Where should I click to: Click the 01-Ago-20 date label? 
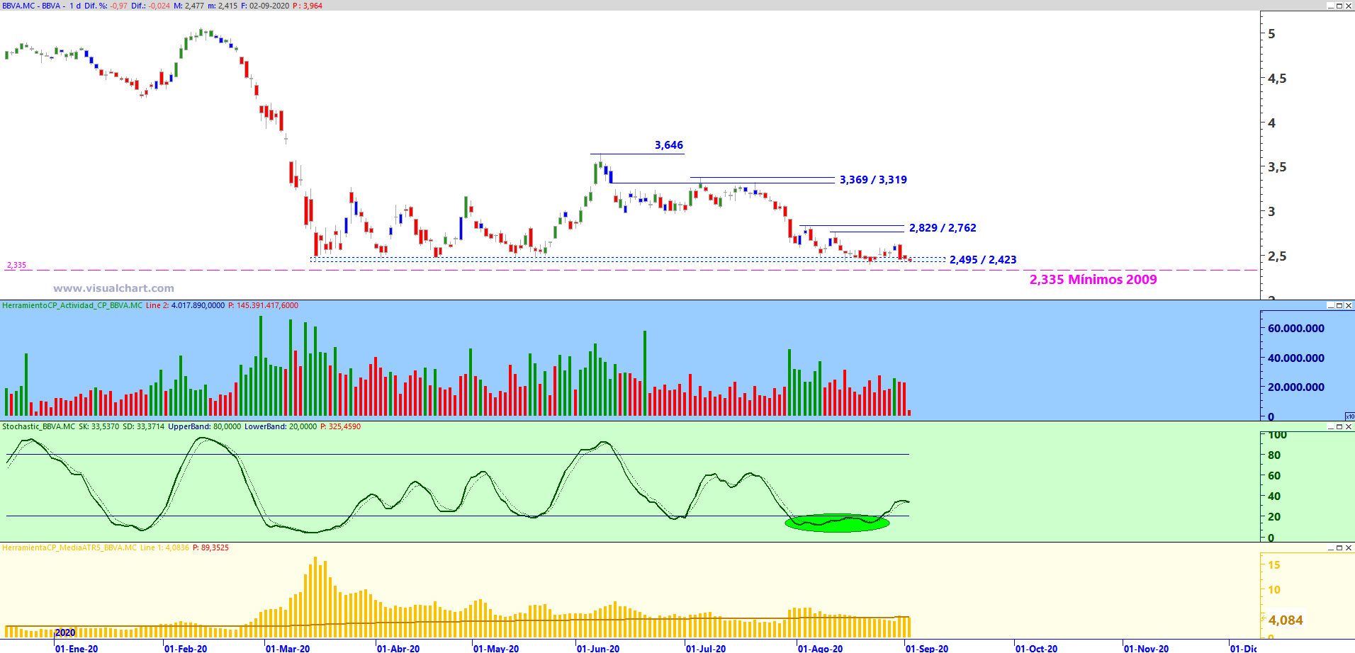pos(821,648)
